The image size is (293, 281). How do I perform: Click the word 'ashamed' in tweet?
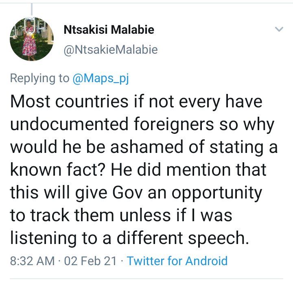147,147
